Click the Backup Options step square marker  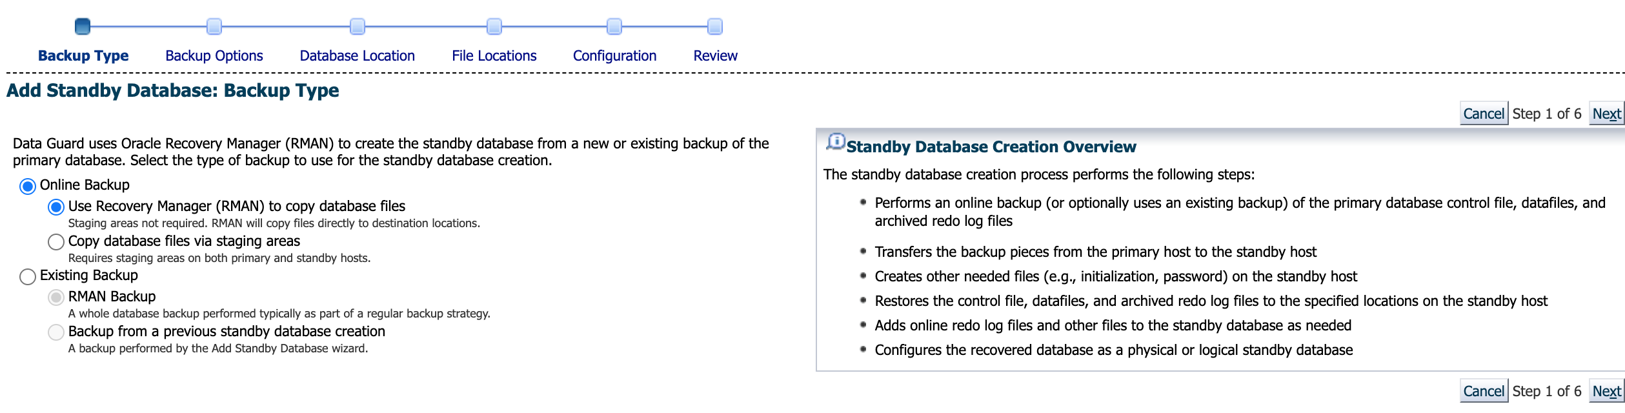point(214,26)
